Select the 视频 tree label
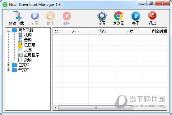This screenshot has height=115, width=172. coord(28,35)
